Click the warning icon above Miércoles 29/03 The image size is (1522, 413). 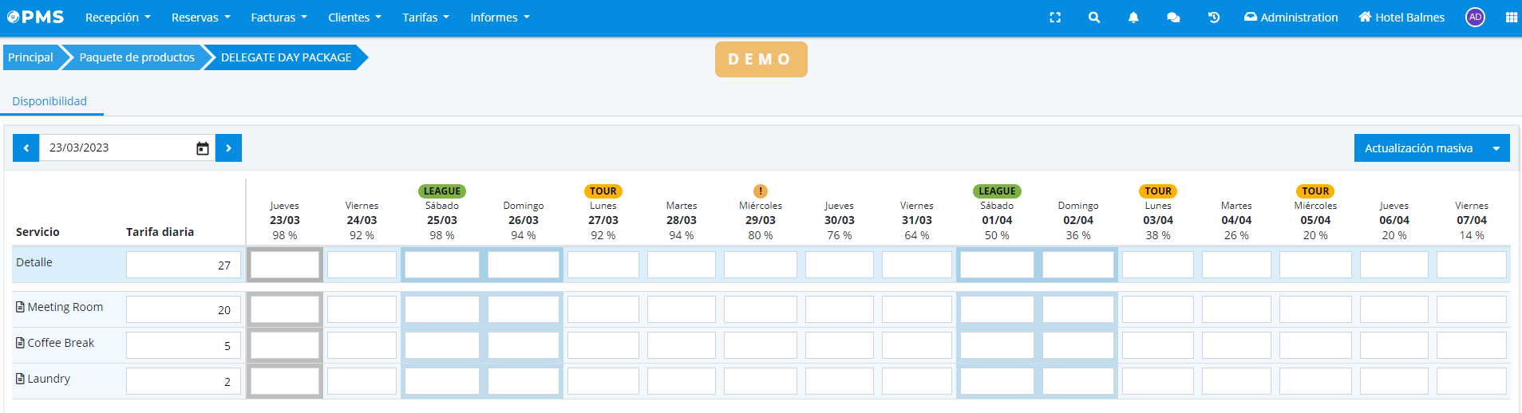761,191
